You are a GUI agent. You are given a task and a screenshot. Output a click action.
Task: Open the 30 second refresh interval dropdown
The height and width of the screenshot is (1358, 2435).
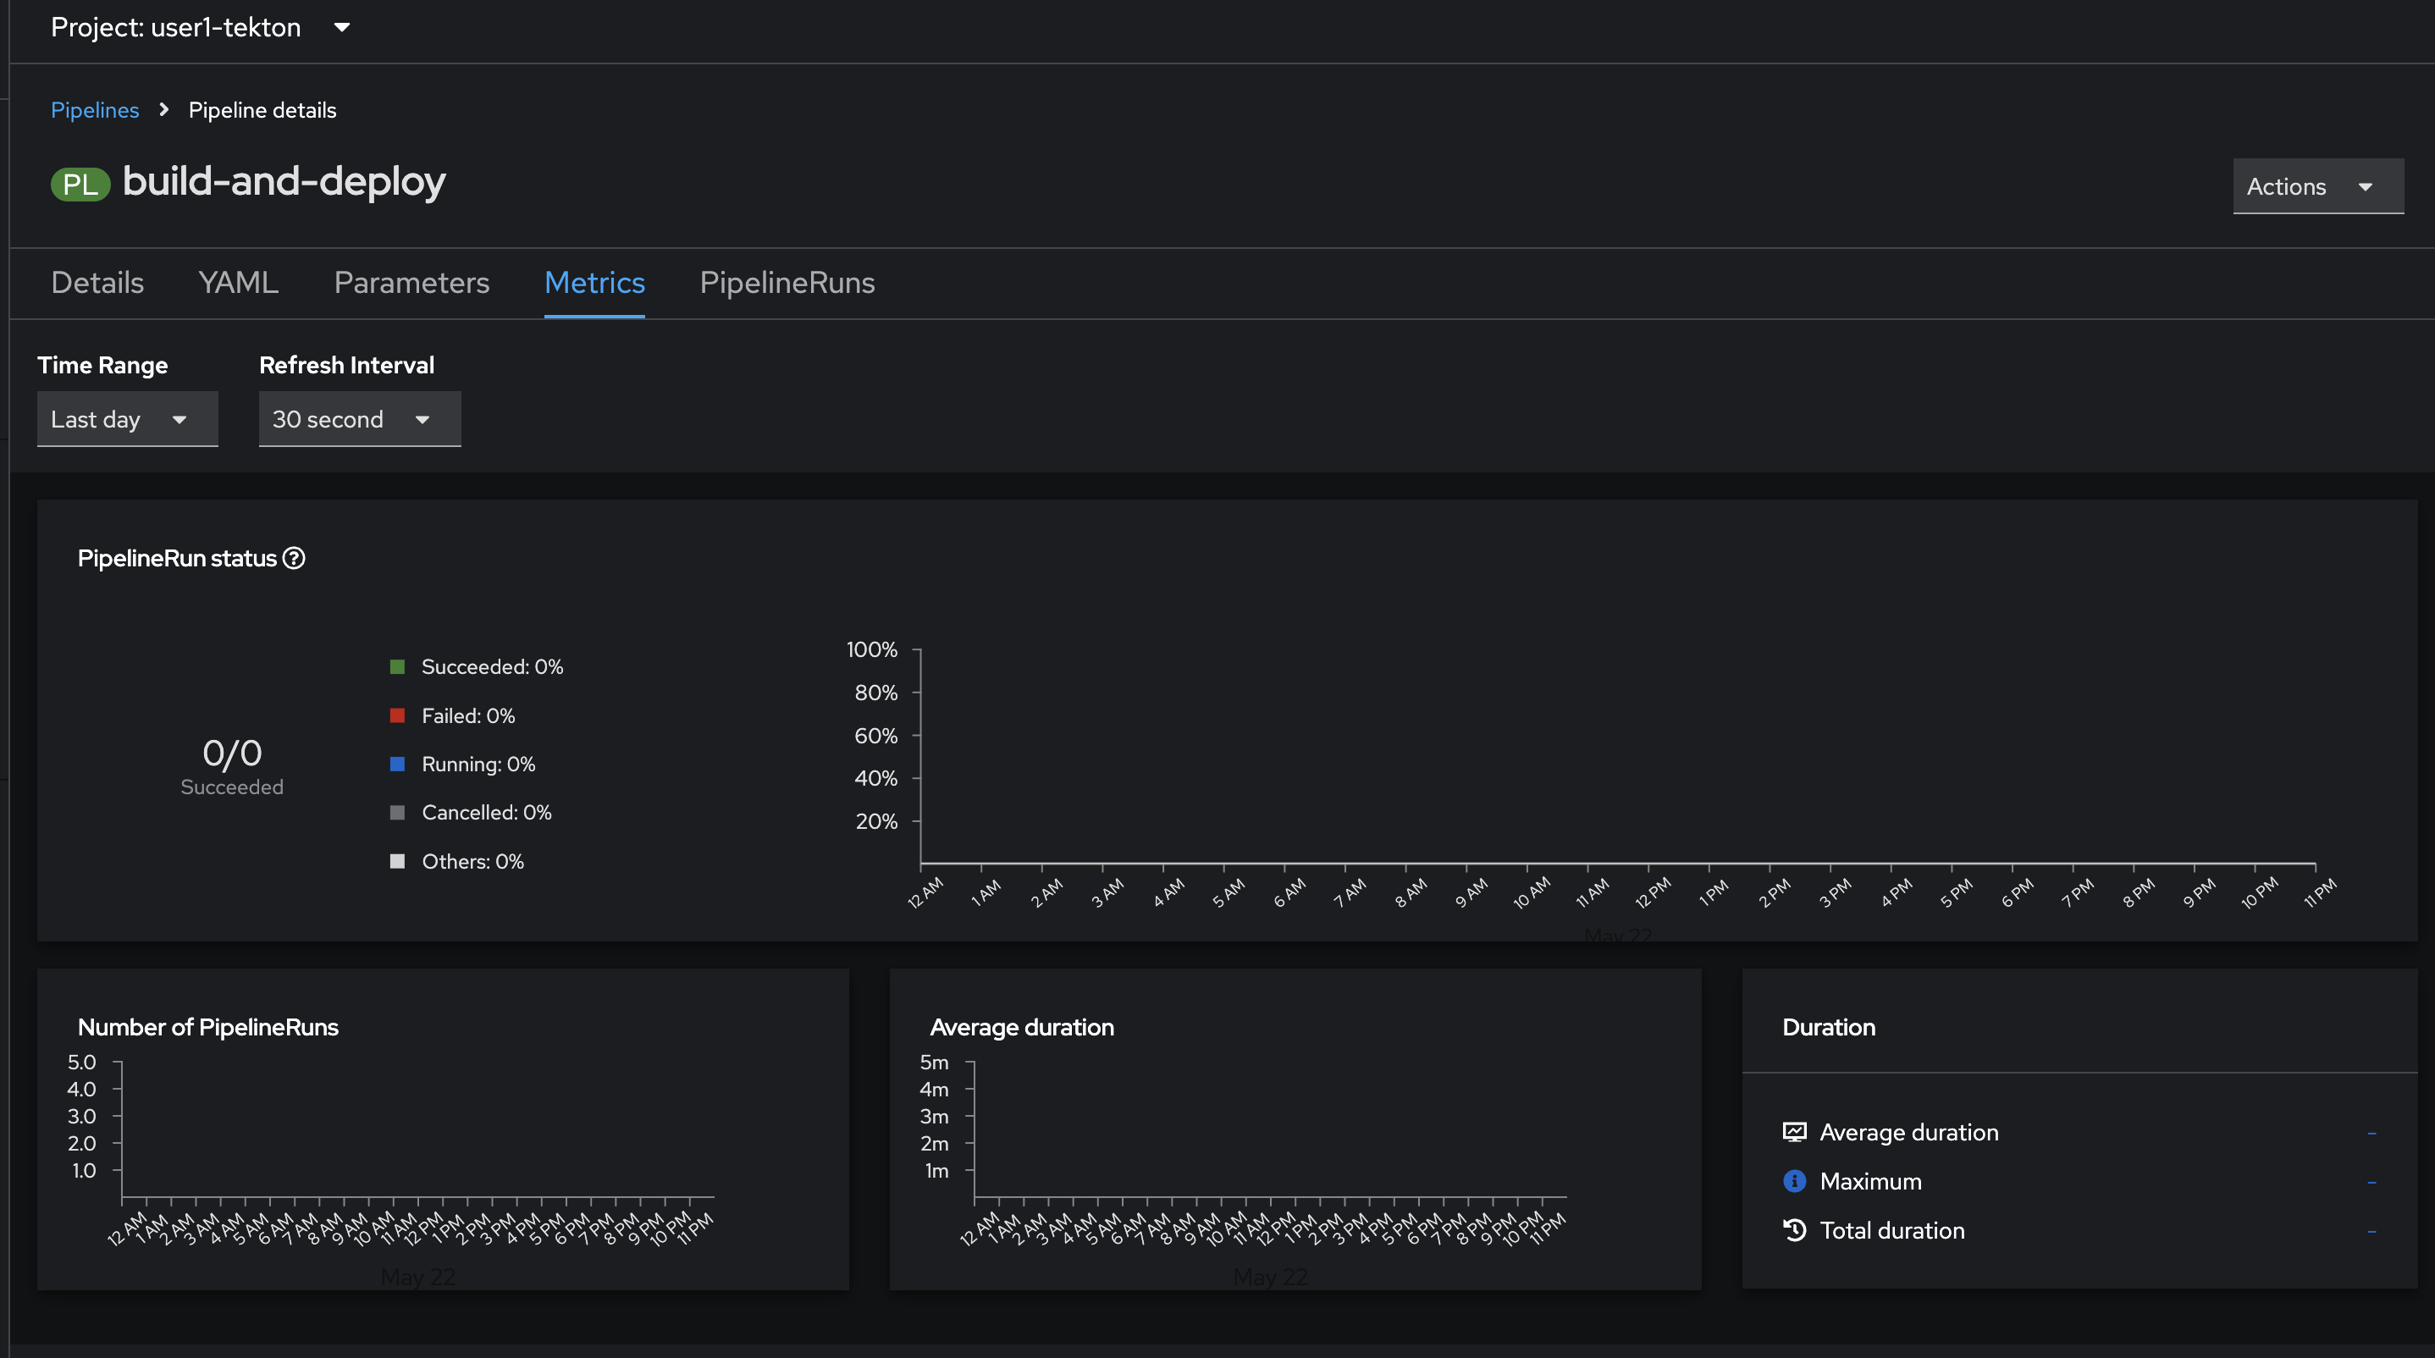pos(360,418)
